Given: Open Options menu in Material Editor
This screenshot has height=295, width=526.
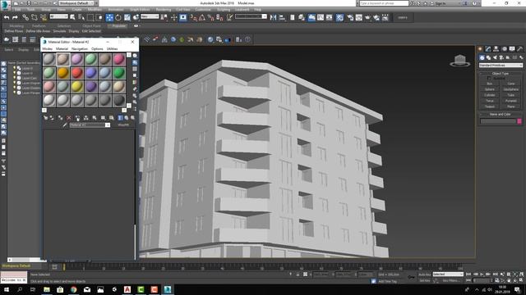Looking at the screenshot, I should point(97,49).
